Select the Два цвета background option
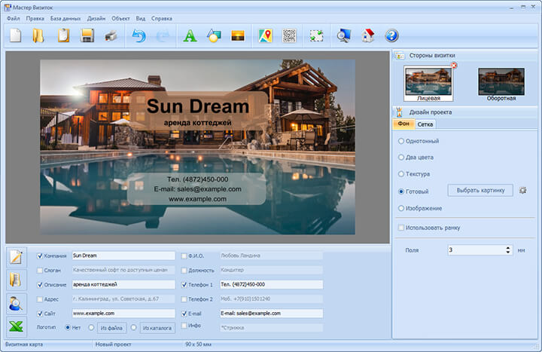 401,158
